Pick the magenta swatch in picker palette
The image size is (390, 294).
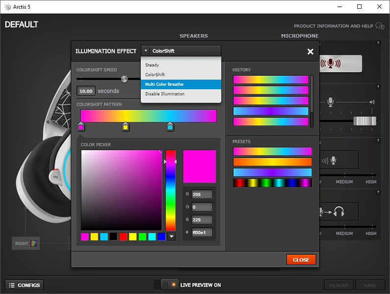click(x=85, y=237)
